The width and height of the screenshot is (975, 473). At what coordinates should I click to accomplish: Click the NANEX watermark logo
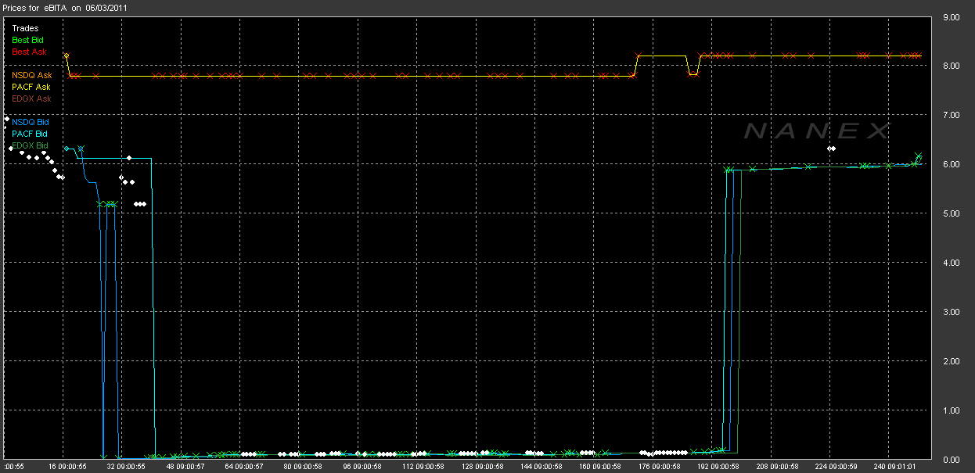816,131
